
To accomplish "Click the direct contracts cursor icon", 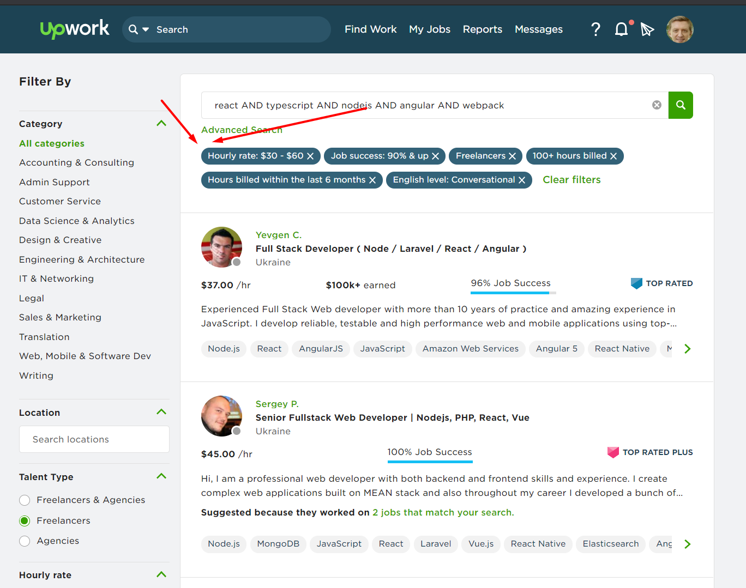I will point(647,29).
